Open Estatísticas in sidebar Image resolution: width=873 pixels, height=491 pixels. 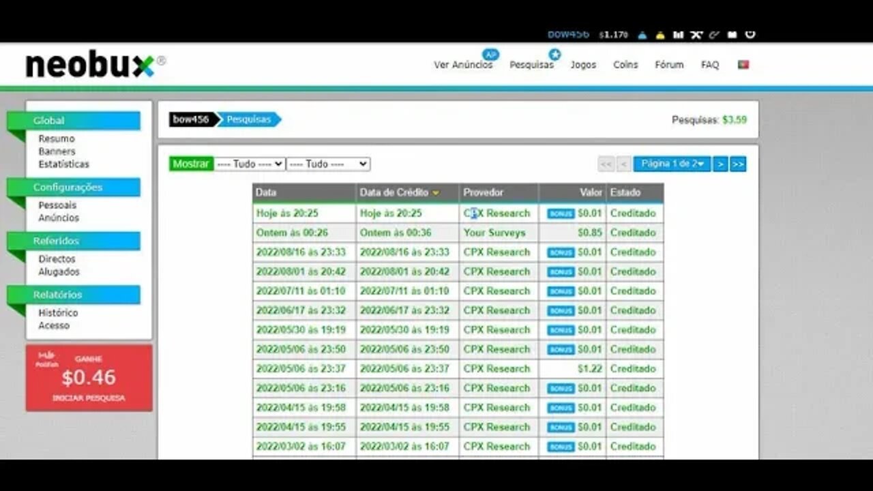[x=63, y=164]
